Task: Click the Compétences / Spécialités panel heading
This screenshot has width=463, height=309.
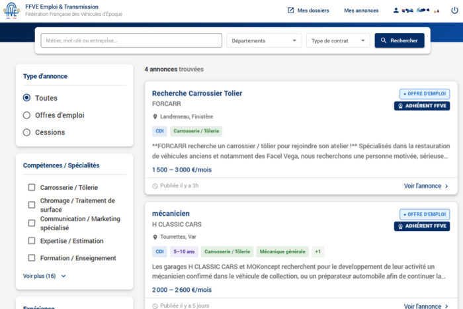Action: [x=61, y=165]
